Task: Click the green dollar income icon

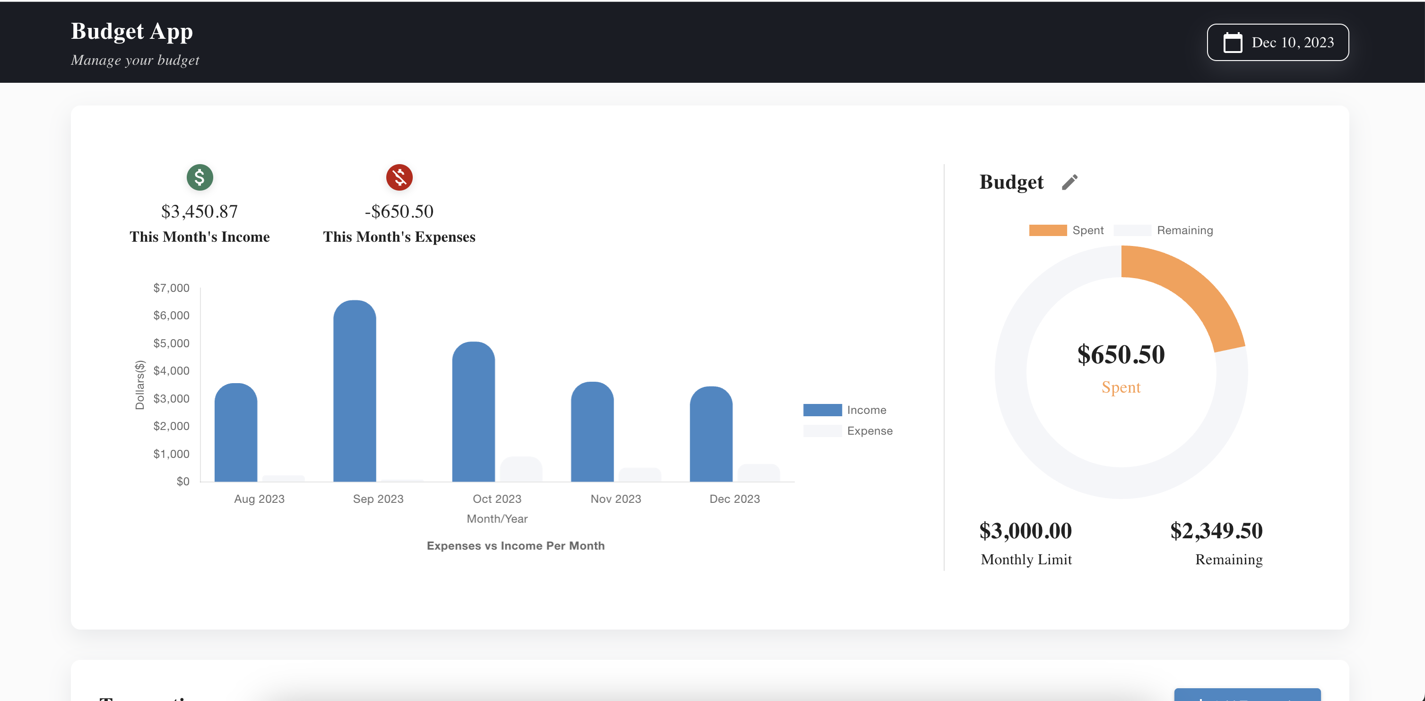Action: tap(199, 177)
